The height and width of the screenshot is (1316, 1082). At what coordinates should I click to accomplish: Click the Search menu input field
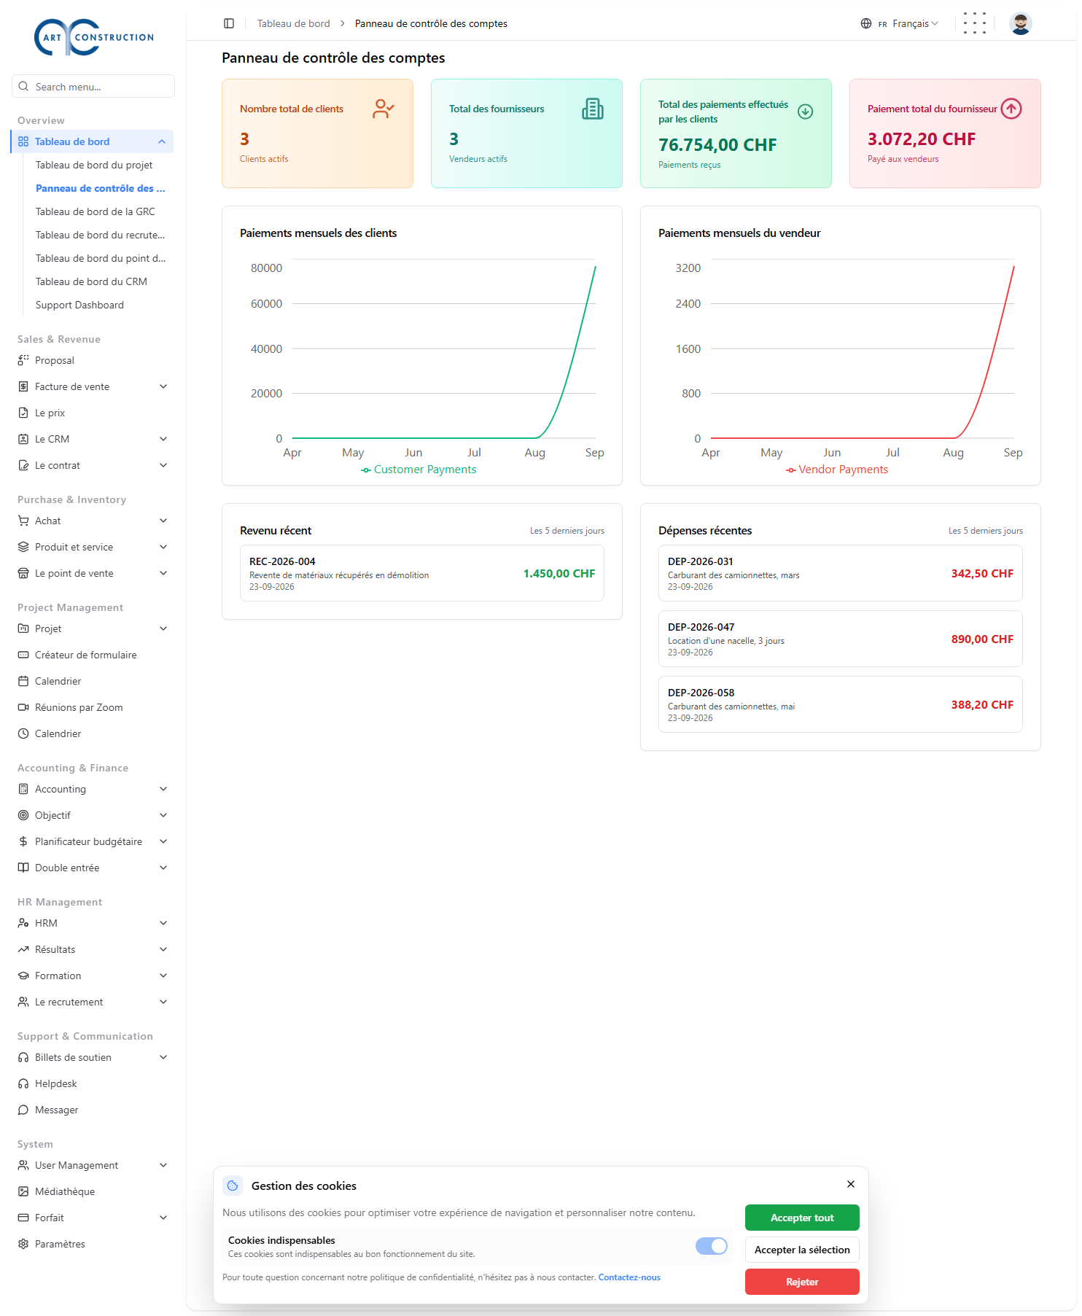pos(93,86)
